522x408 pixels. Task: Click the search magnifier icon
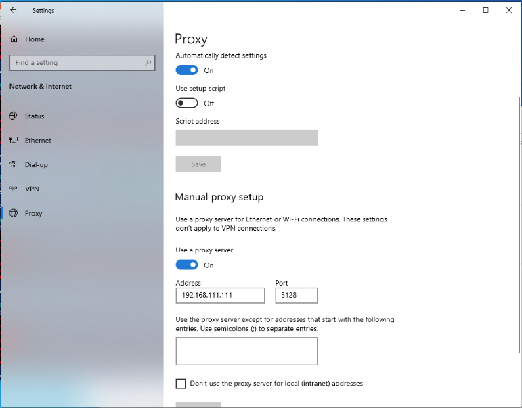(148, 62)
